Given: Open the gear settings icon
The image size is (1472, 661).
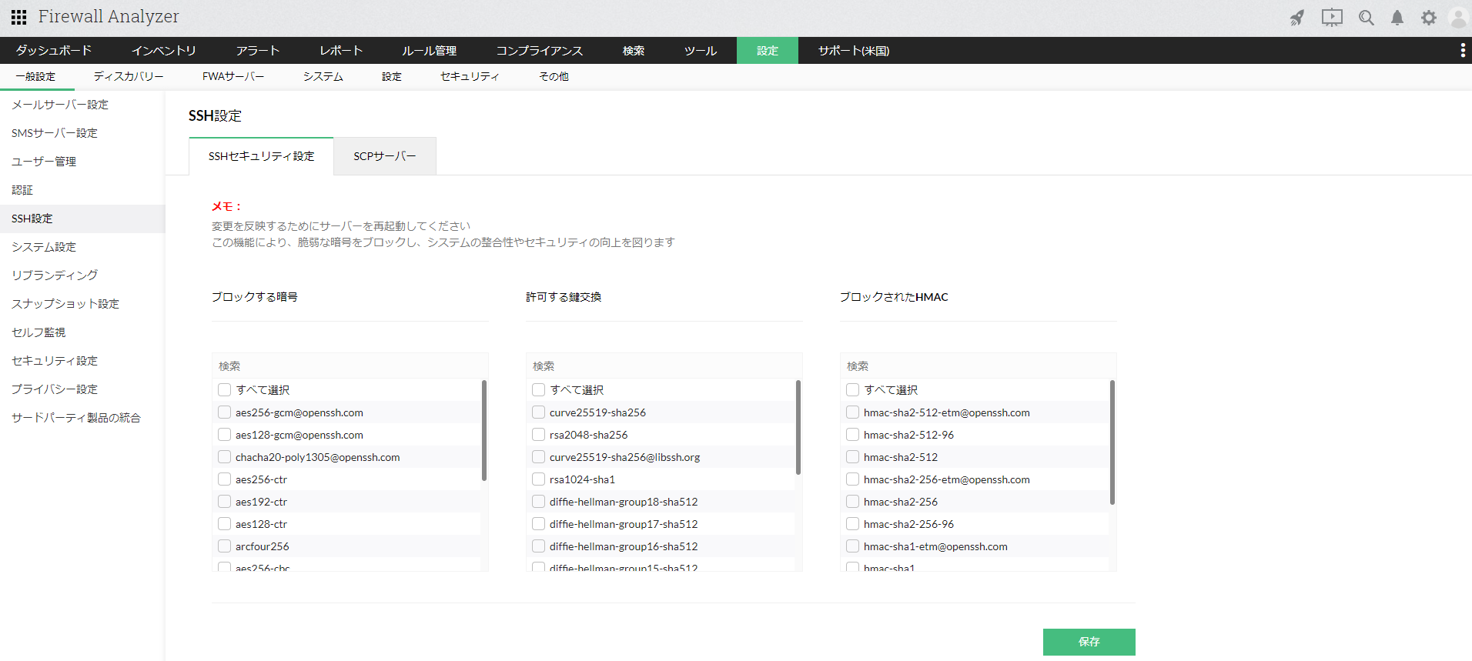Looking at the screenshot, I should click(1429, 18).
